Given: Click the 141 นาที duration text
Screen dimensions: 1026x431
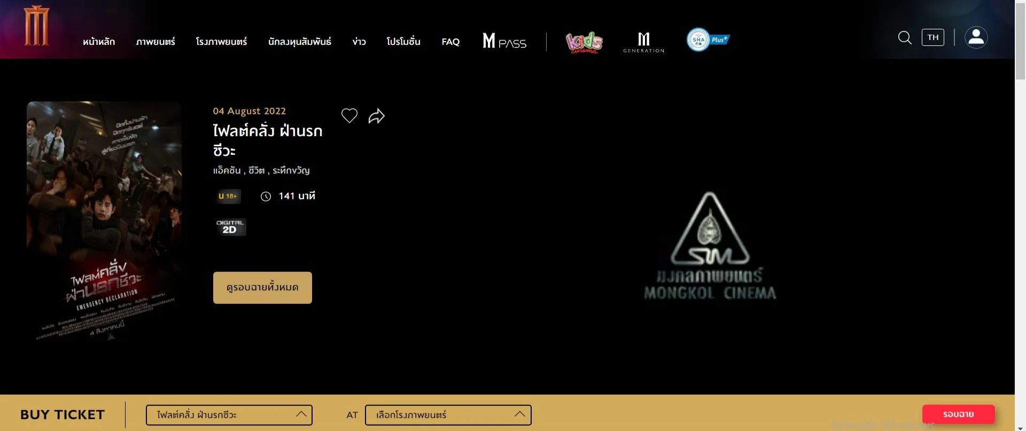Looking at the screenshot, I should pos(297,196).
